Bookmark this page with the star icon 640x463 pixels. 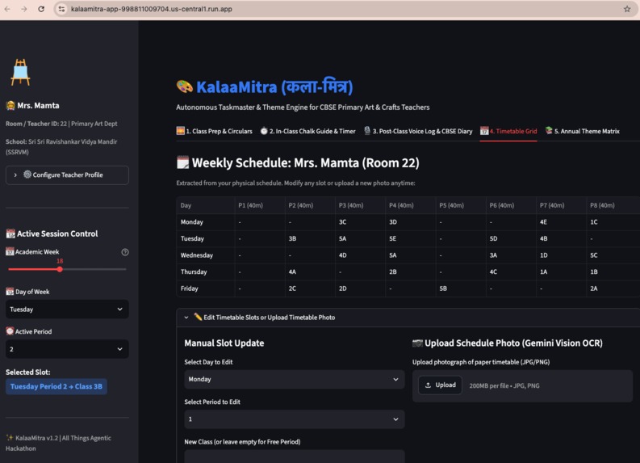[x=627, y=9]
